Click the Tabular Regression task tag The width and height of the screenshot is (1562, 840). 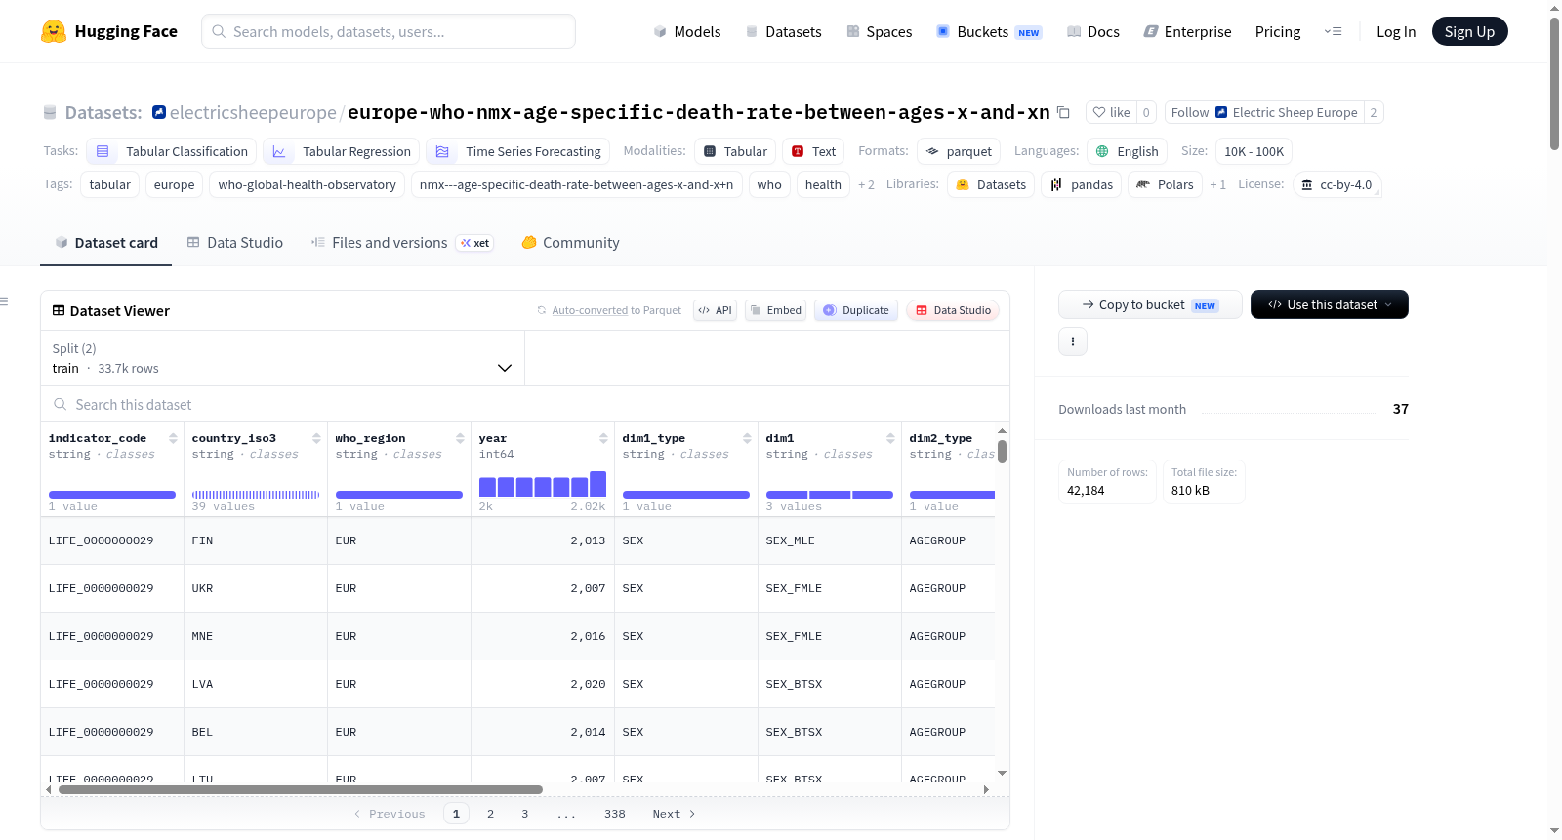coord(342,151)
